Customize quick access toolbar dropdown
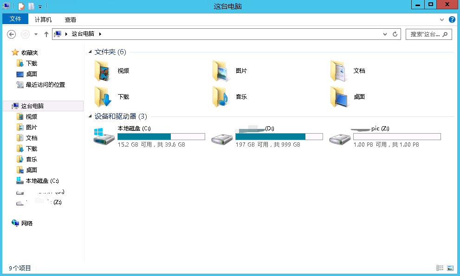 point(40,6)
